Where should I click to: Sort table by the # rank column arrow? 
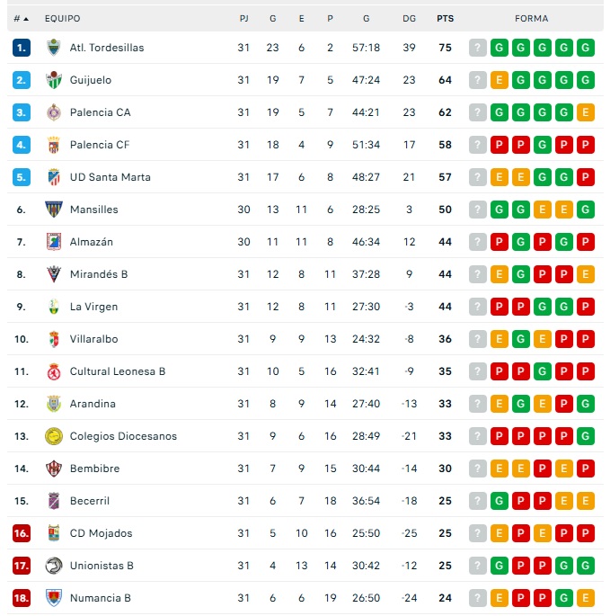[x=22, y=18]
